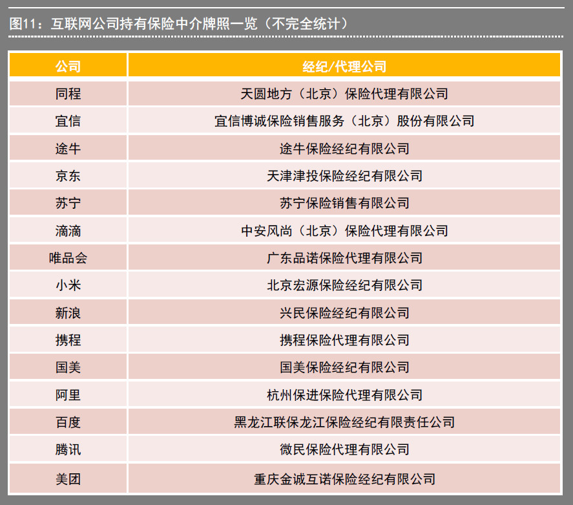573x505 pixels.
Task: Click the 同程 company cell
Action: tap(68, 94)
